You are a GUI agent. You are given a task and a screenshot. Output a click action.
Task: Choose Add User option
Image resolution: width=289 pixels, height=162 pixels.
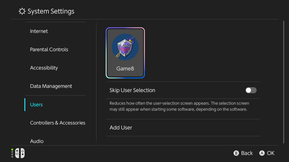121,128
